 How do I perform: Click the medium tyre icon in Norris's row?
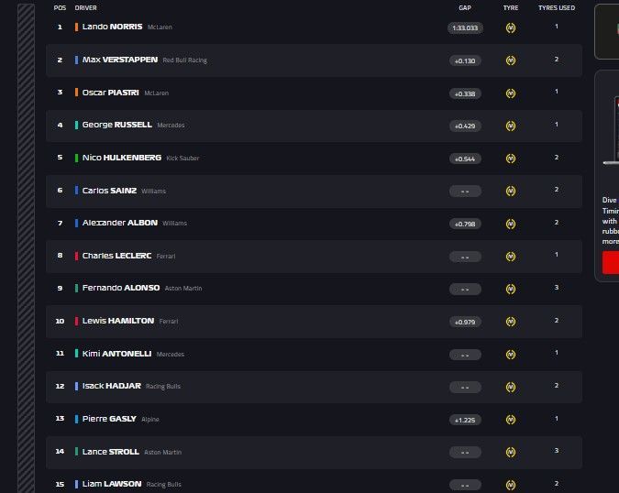coord(511,27)
